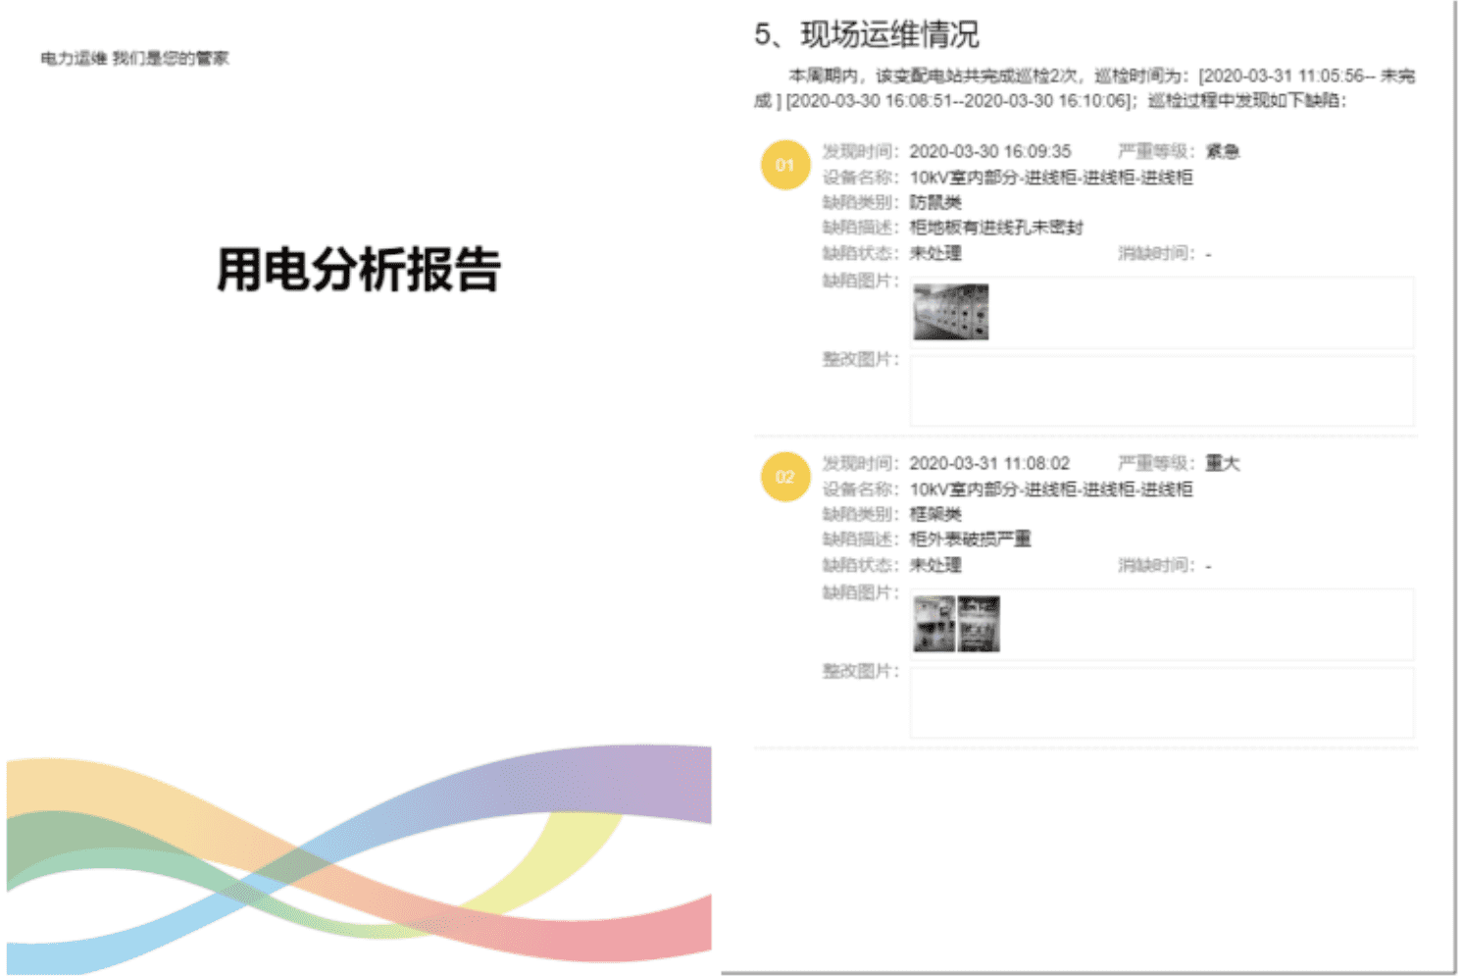Open the second defect photo in item 02
Screen dimensions: 1463x976
point(979,624)
